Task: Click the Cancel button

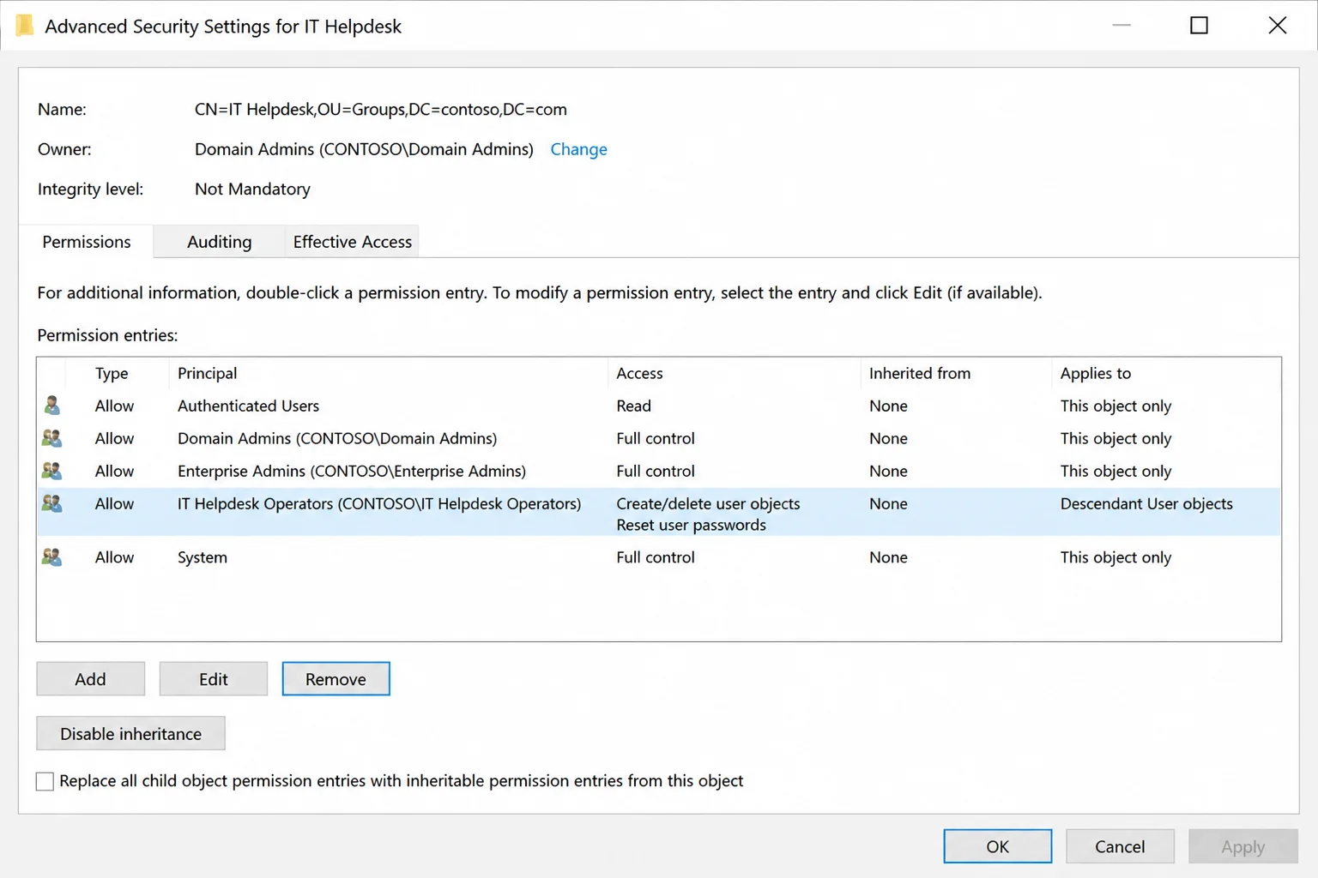Action: (x=1120, y=846)
